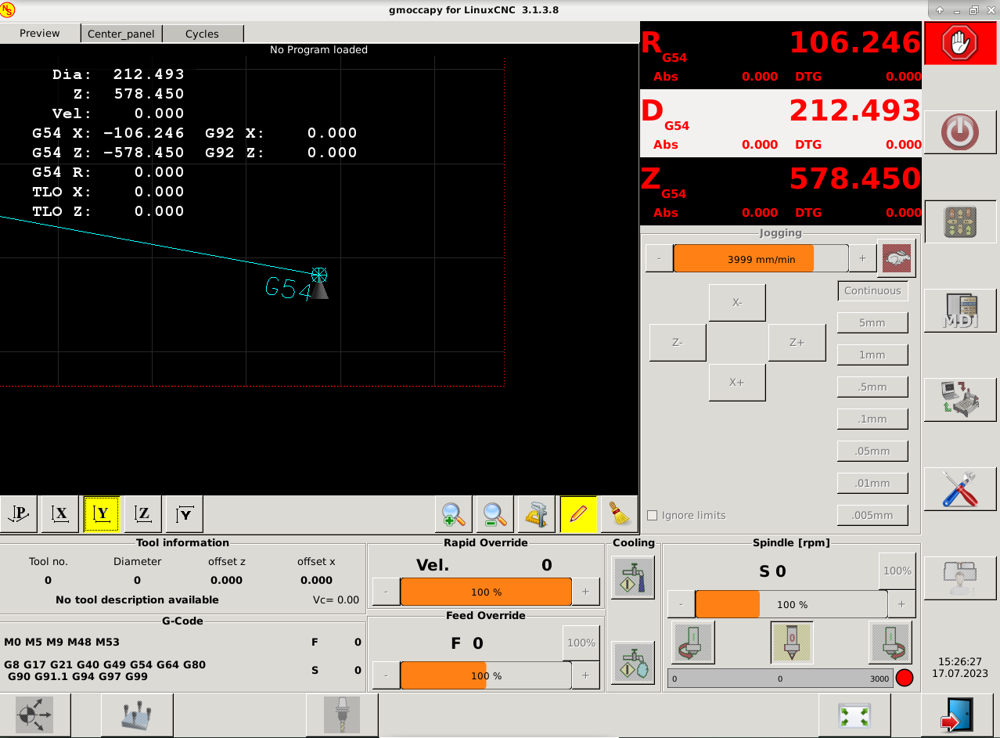
Task: Increase rapid override with plus button
Action: click(x=585, y=592)
